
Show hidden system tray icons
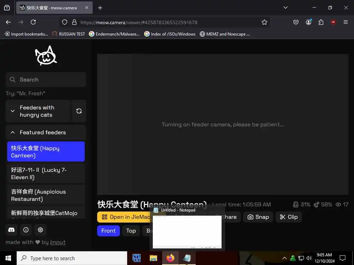285,258
